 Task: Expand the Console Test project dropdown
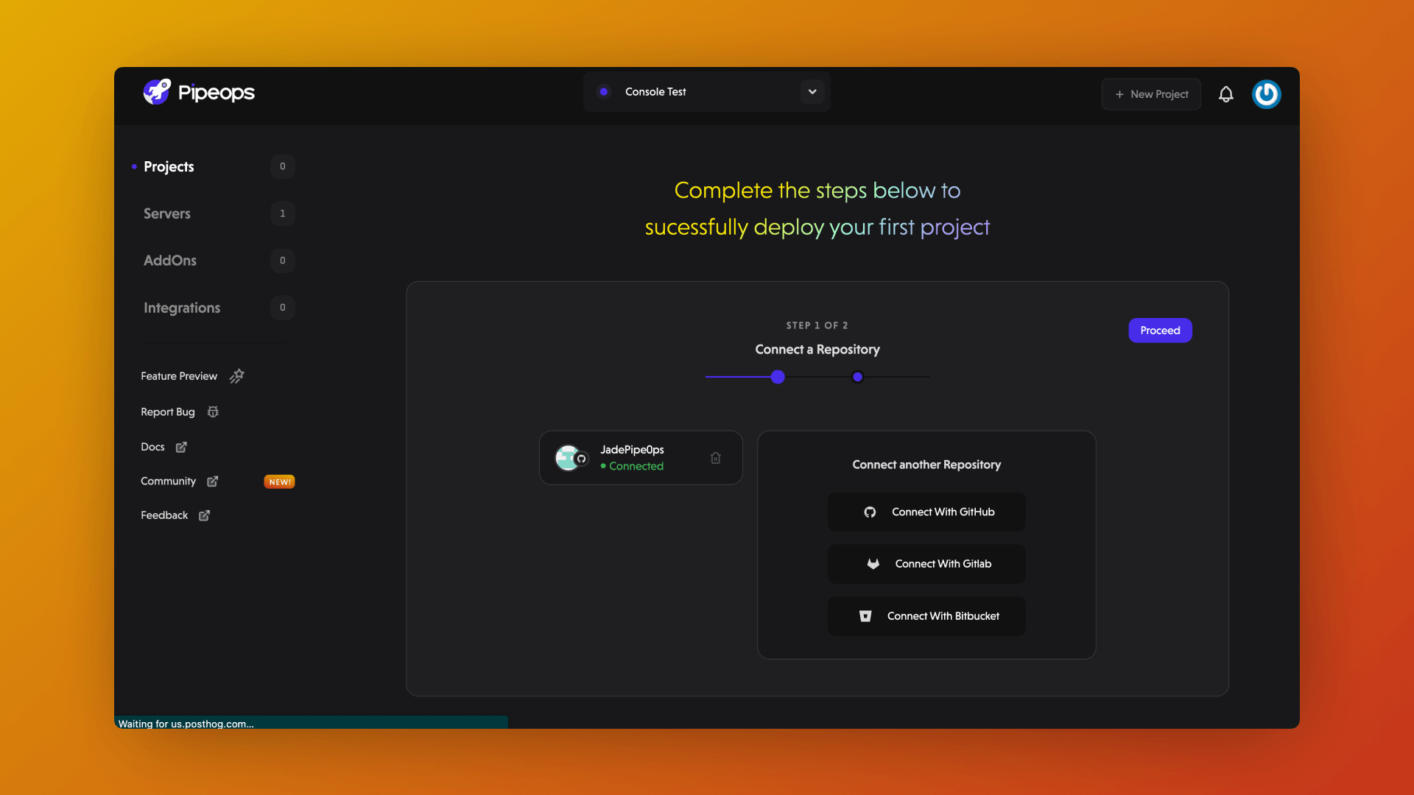coord(812,91)
